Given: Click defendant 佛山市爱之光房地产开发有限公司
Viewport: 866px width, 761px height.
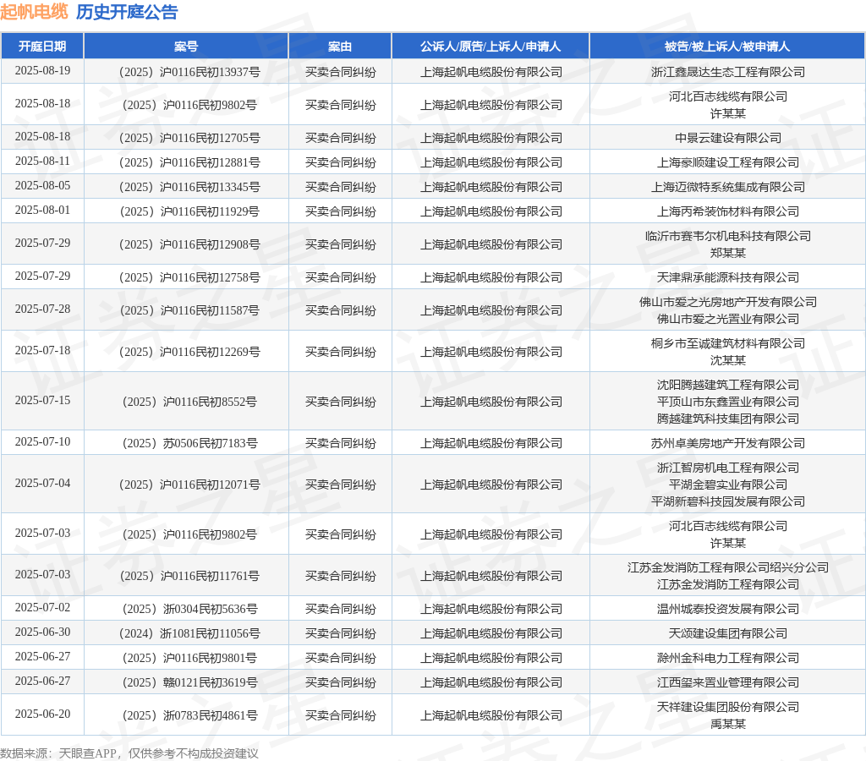Looking at the screenshot, I should 728,302.
